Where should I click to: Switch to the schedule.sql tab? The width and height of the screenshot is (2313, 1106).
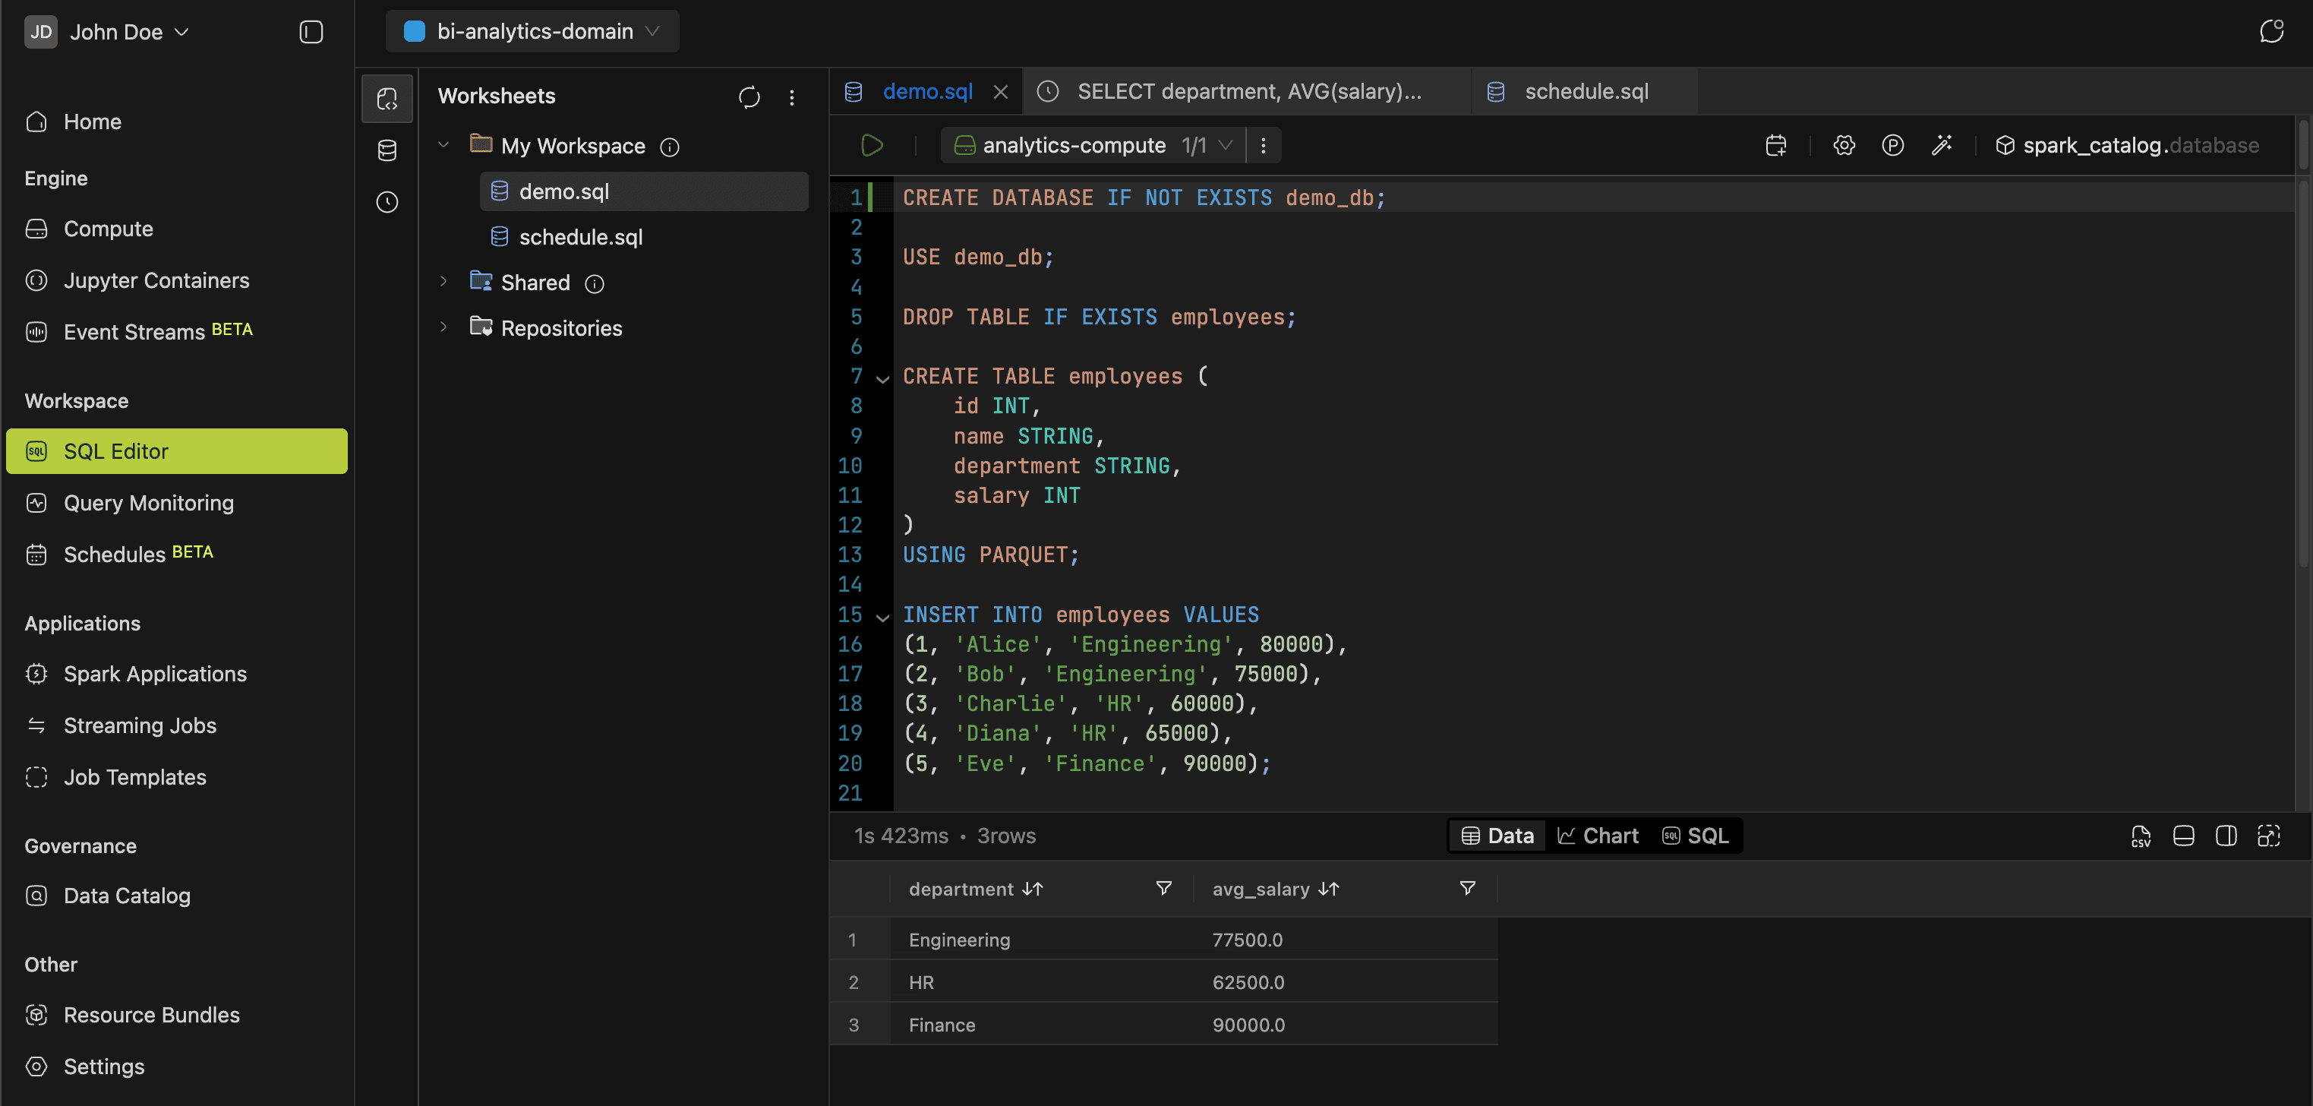tap(1586, 90)
